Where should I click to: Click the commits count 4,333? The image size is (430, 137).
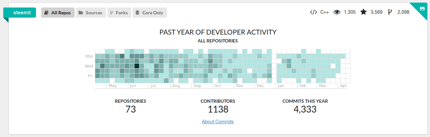(305, 109)
